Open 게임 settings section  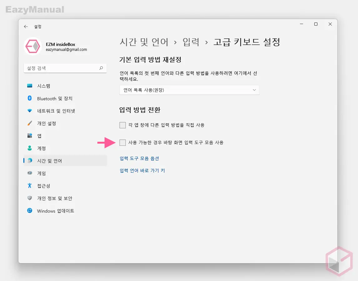tap(41, 173)
